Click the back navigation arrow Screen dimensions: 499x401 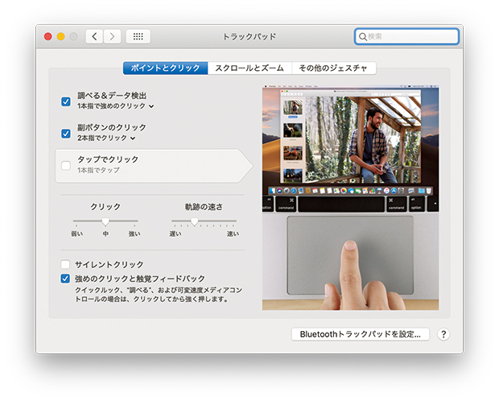(x=95, y=36)
